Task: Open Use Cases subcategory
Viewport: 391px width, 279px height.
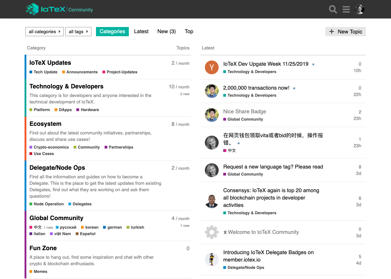Action: coord(42,153)
